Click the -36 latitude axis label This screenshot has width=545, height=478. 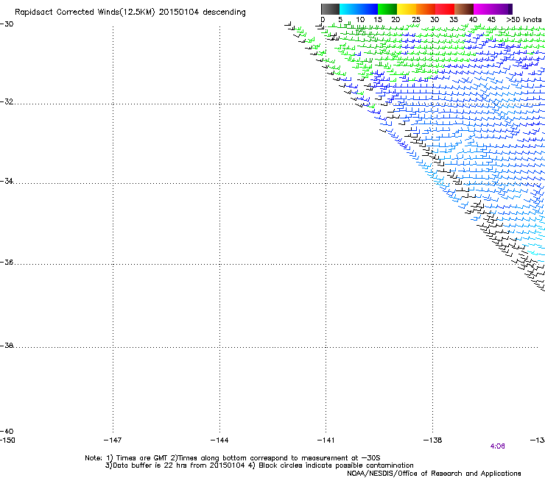point(7,262)
